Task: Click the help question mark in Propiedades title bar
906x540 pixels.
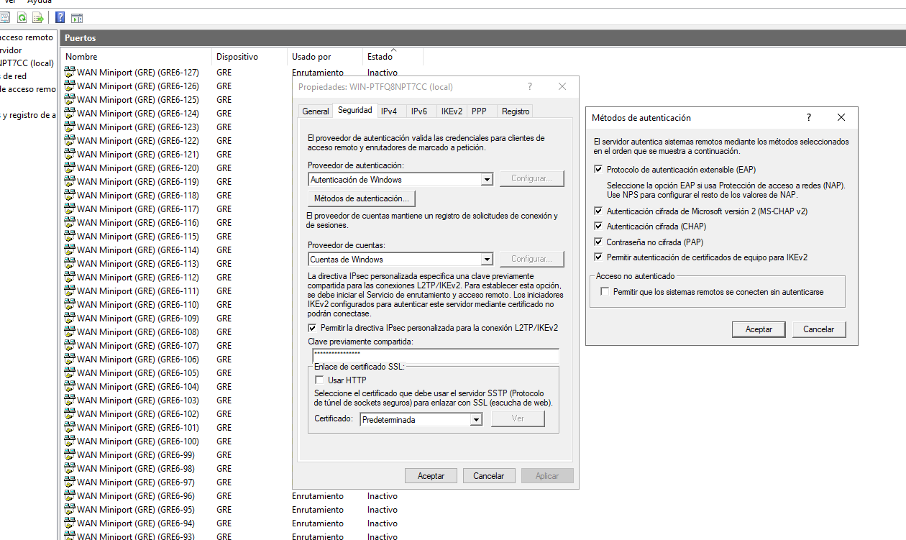Action: click(530, 86)
